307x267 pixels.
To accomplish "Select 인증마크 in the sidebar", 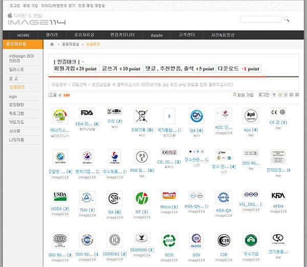I will coord(17,87).
